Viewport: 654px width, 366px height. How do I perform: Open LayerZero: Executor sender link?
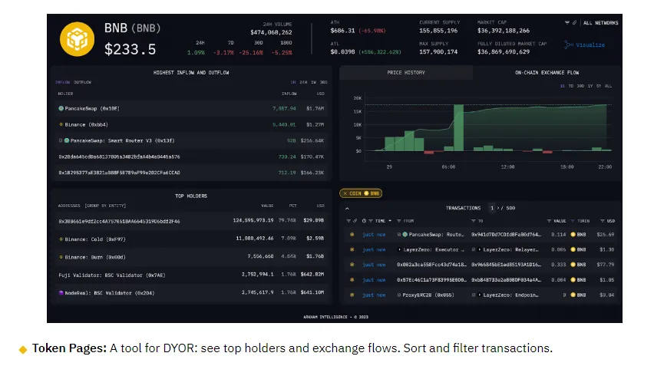point(434,249)
